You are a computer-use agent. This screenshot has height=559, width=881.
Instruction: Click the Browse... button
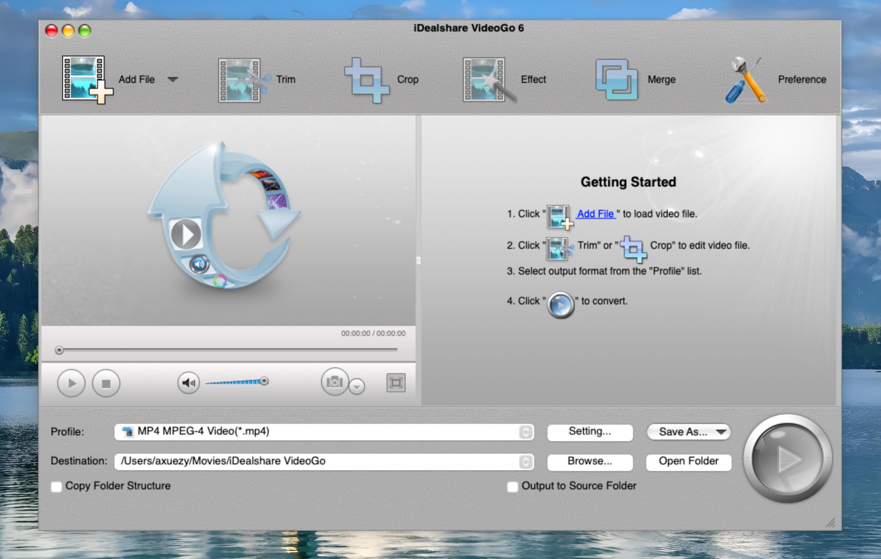(590, 462)
